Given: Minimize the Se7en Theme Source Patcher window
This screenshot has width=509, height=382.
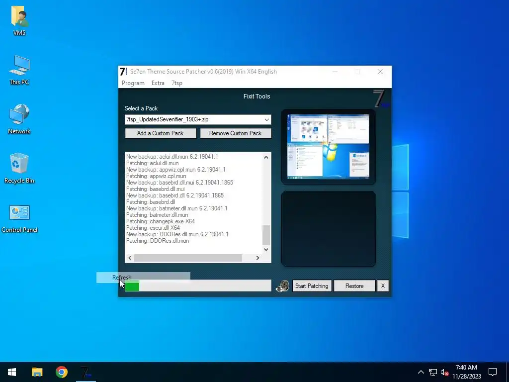Looking at the screenshot, I should click(x=335, y=72).
